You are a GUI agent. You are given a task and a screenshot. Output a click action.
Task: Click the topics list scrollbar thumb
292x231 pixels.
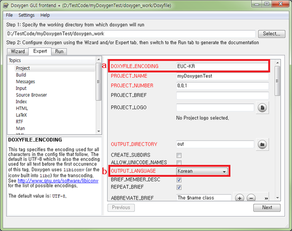pyautogui.click(x=99, y=81)
